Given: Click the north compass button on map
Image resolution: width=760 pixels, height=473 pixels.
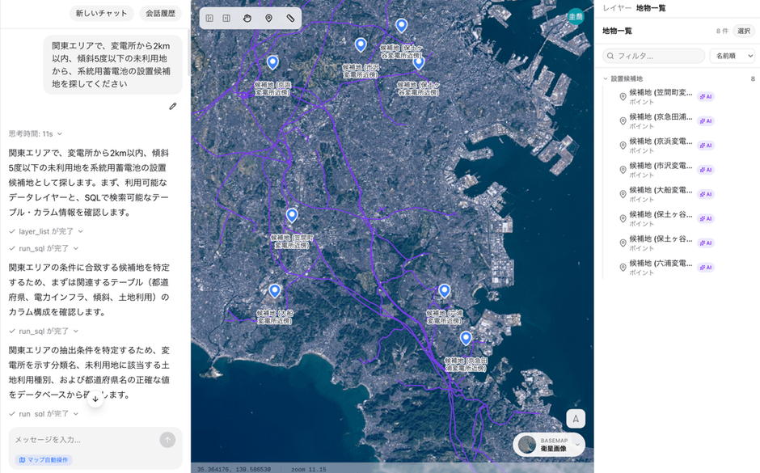Looking at the screenshot, I should [575, 418].
